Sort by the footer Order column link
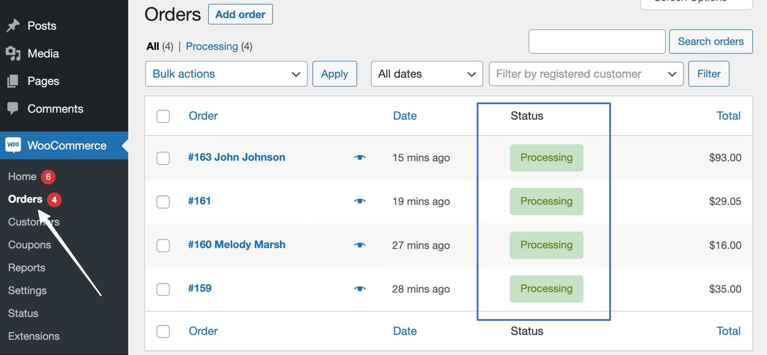 click(203, 331)
